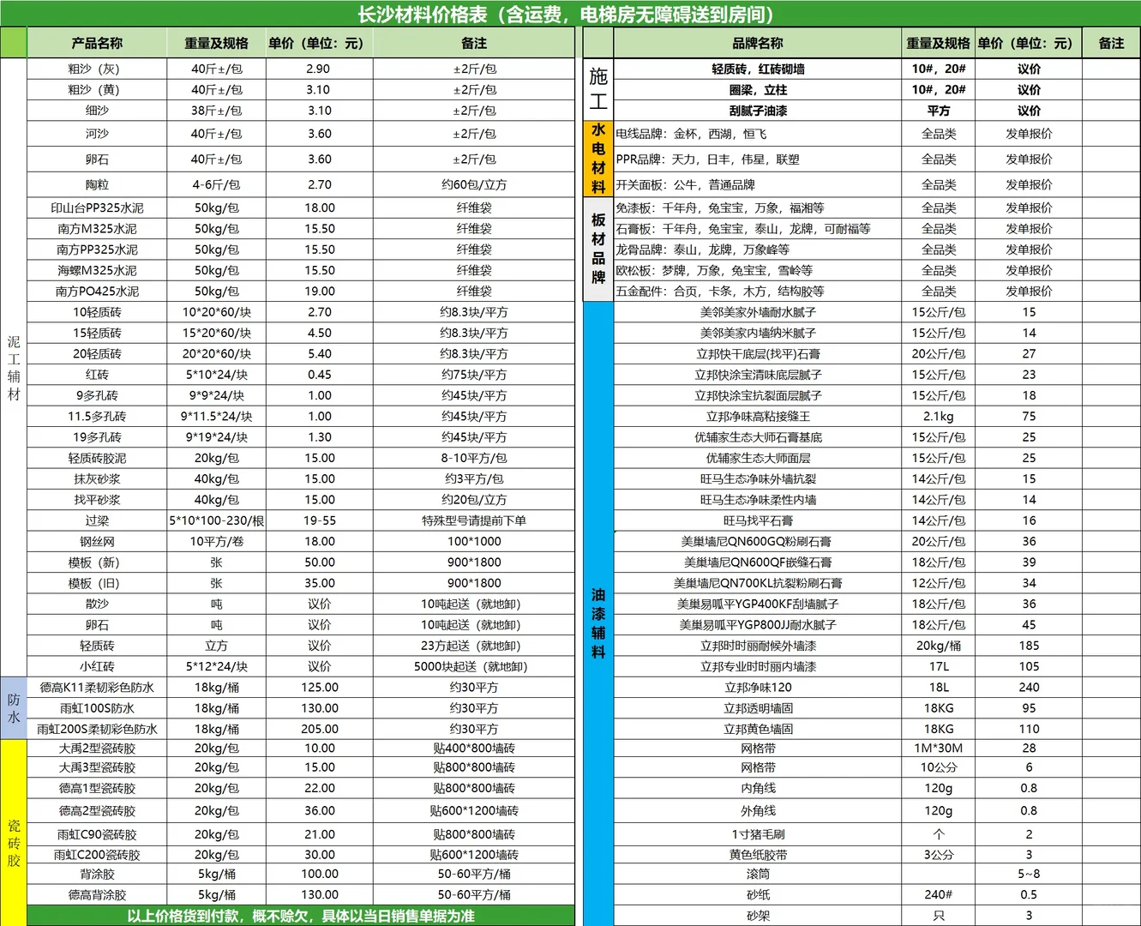The image size is (1141, 926).
Task: Click the bottom notice 以上价格货到付款
Action: coord(302,916)
